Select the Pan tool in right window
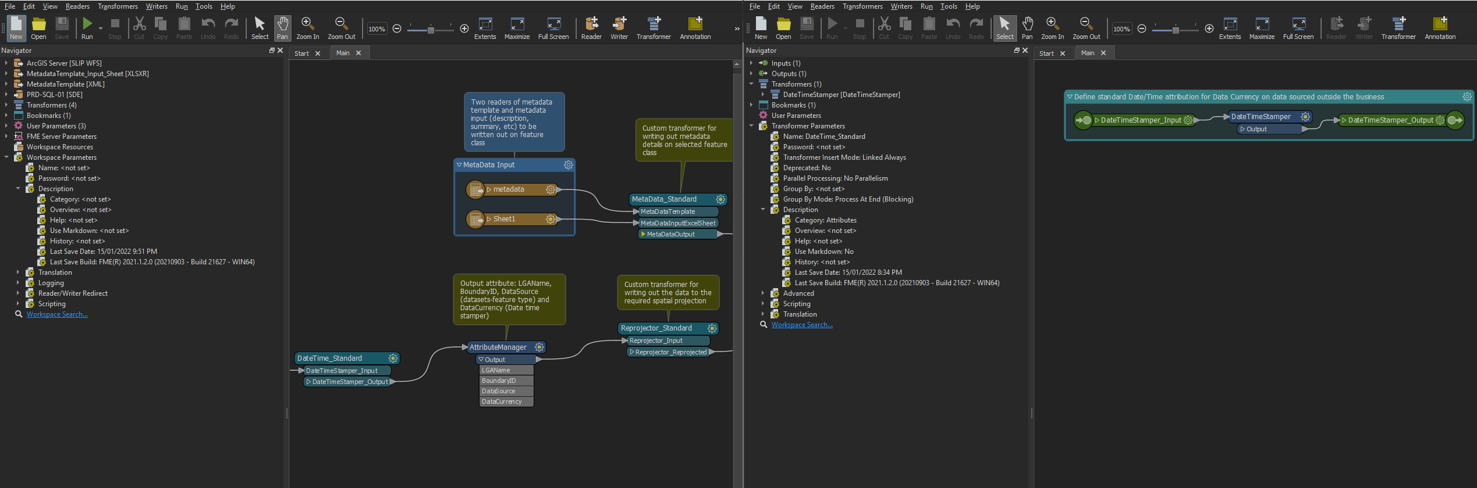 1028,28
